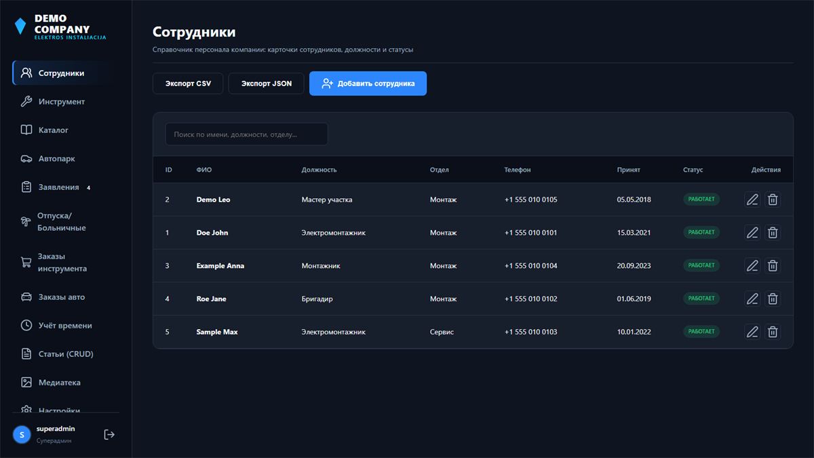Click the blue diamond company logo
814x458 pixels.
[x=20, y=26]
